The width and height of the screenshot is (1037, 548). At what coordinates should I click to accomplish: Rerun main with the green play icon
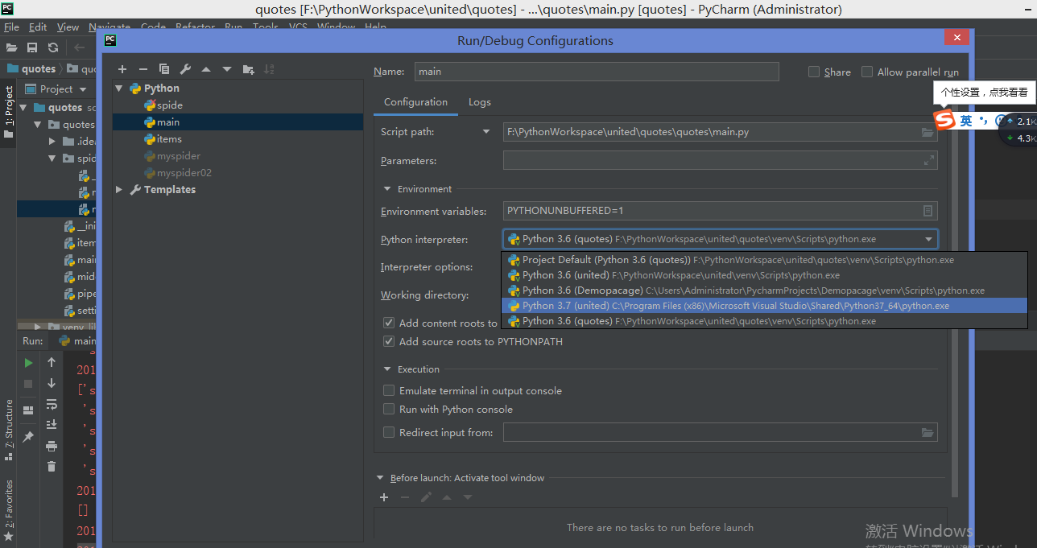(28, 363)
